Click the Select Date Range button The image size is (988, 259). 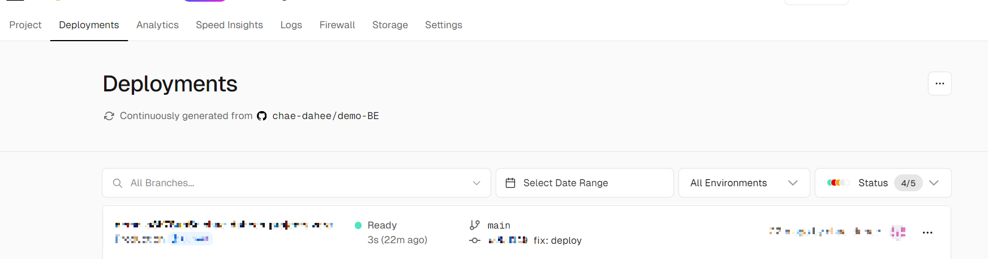(x=585, y=183)
